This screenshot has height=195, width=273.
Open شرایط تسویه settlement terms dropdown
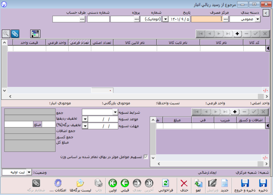(x=115, y=112)
